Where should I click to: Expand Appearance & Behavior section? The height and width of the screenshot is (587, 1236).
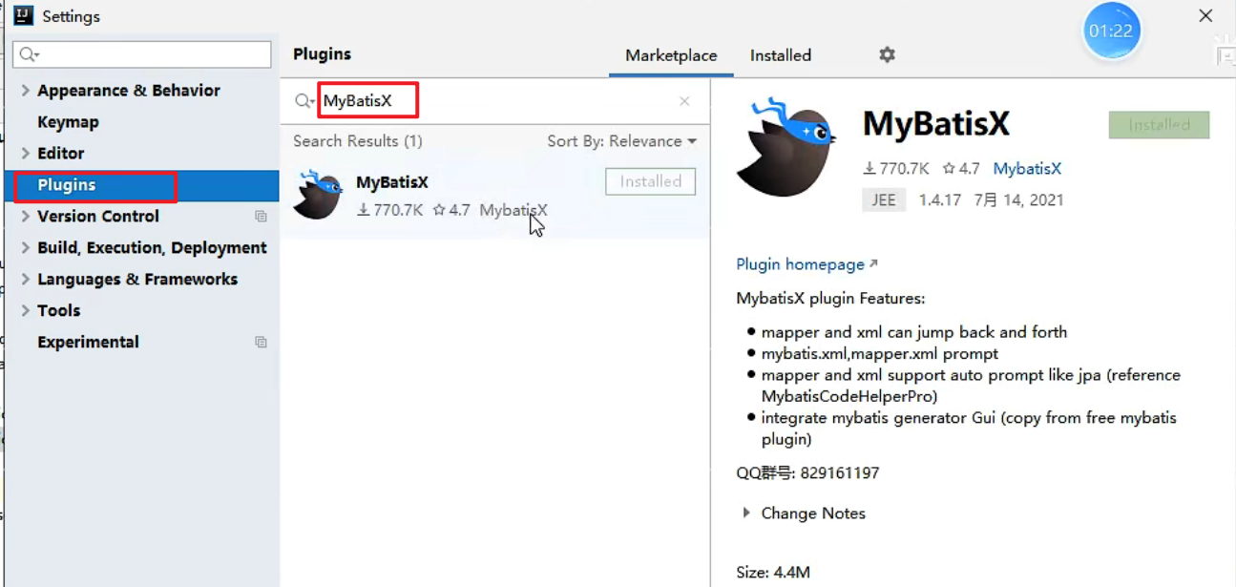pyautogui.click(x=26, y=90)
